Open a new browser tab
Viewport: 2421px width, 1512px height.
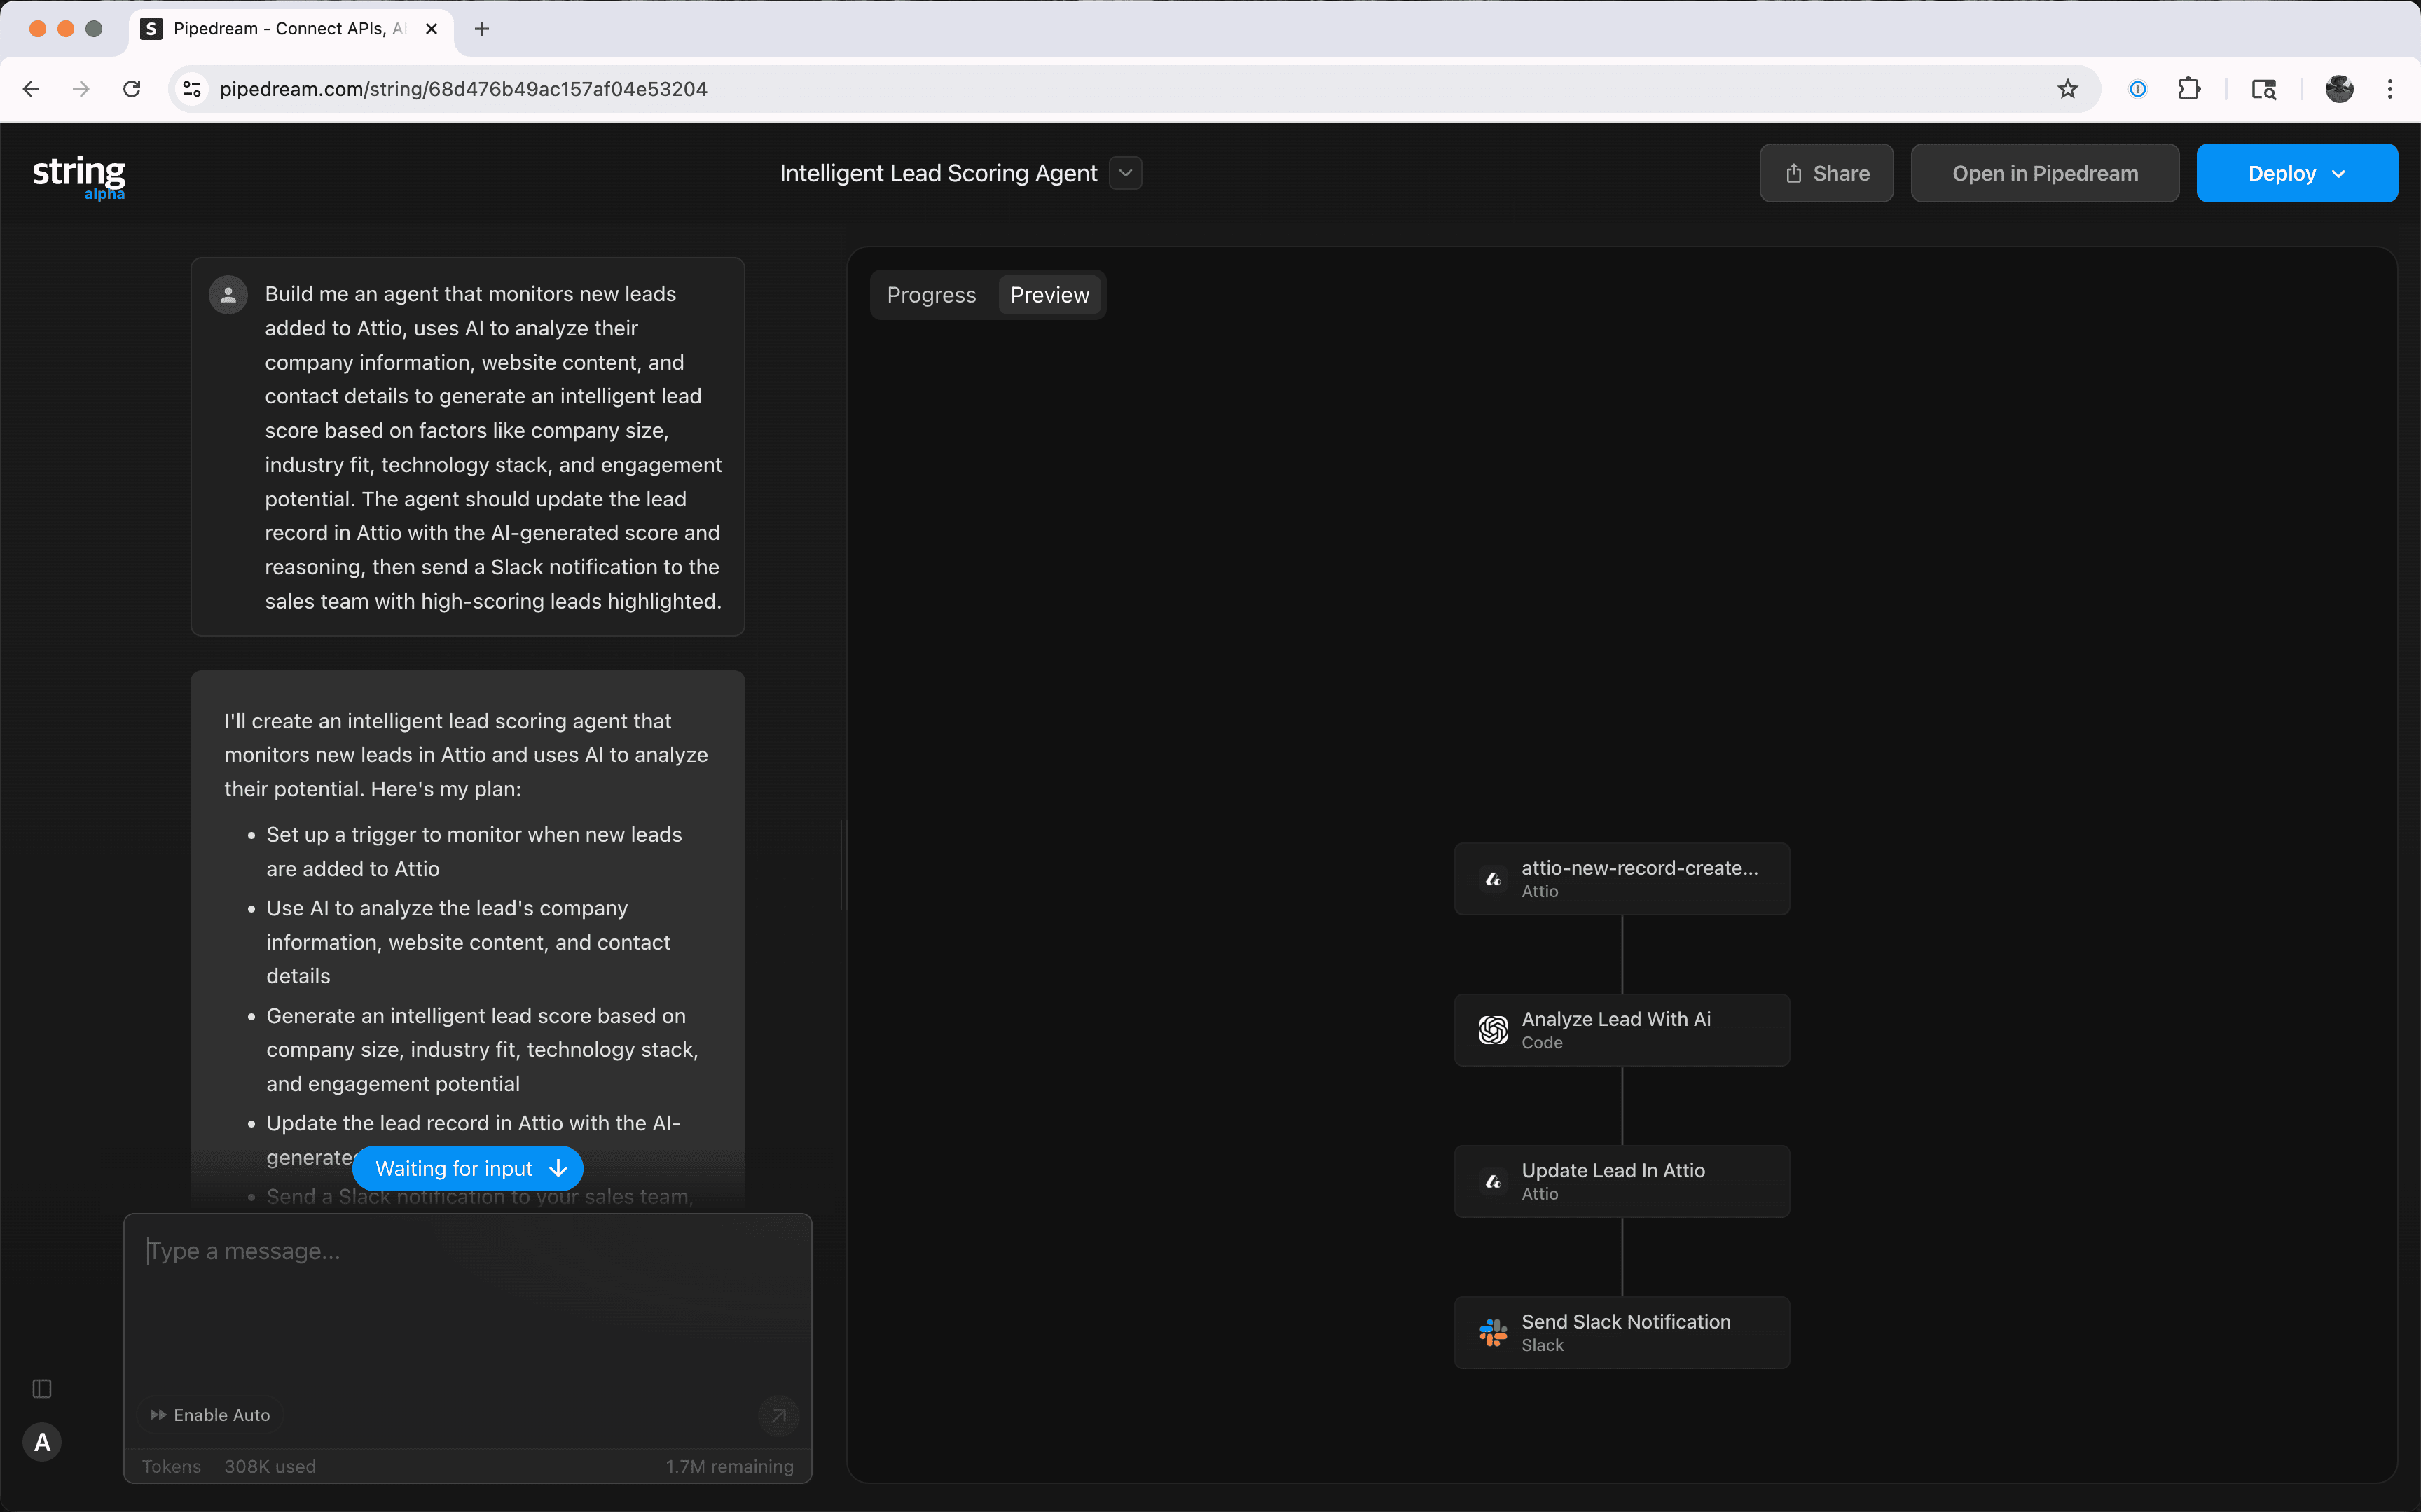point(482,29)
